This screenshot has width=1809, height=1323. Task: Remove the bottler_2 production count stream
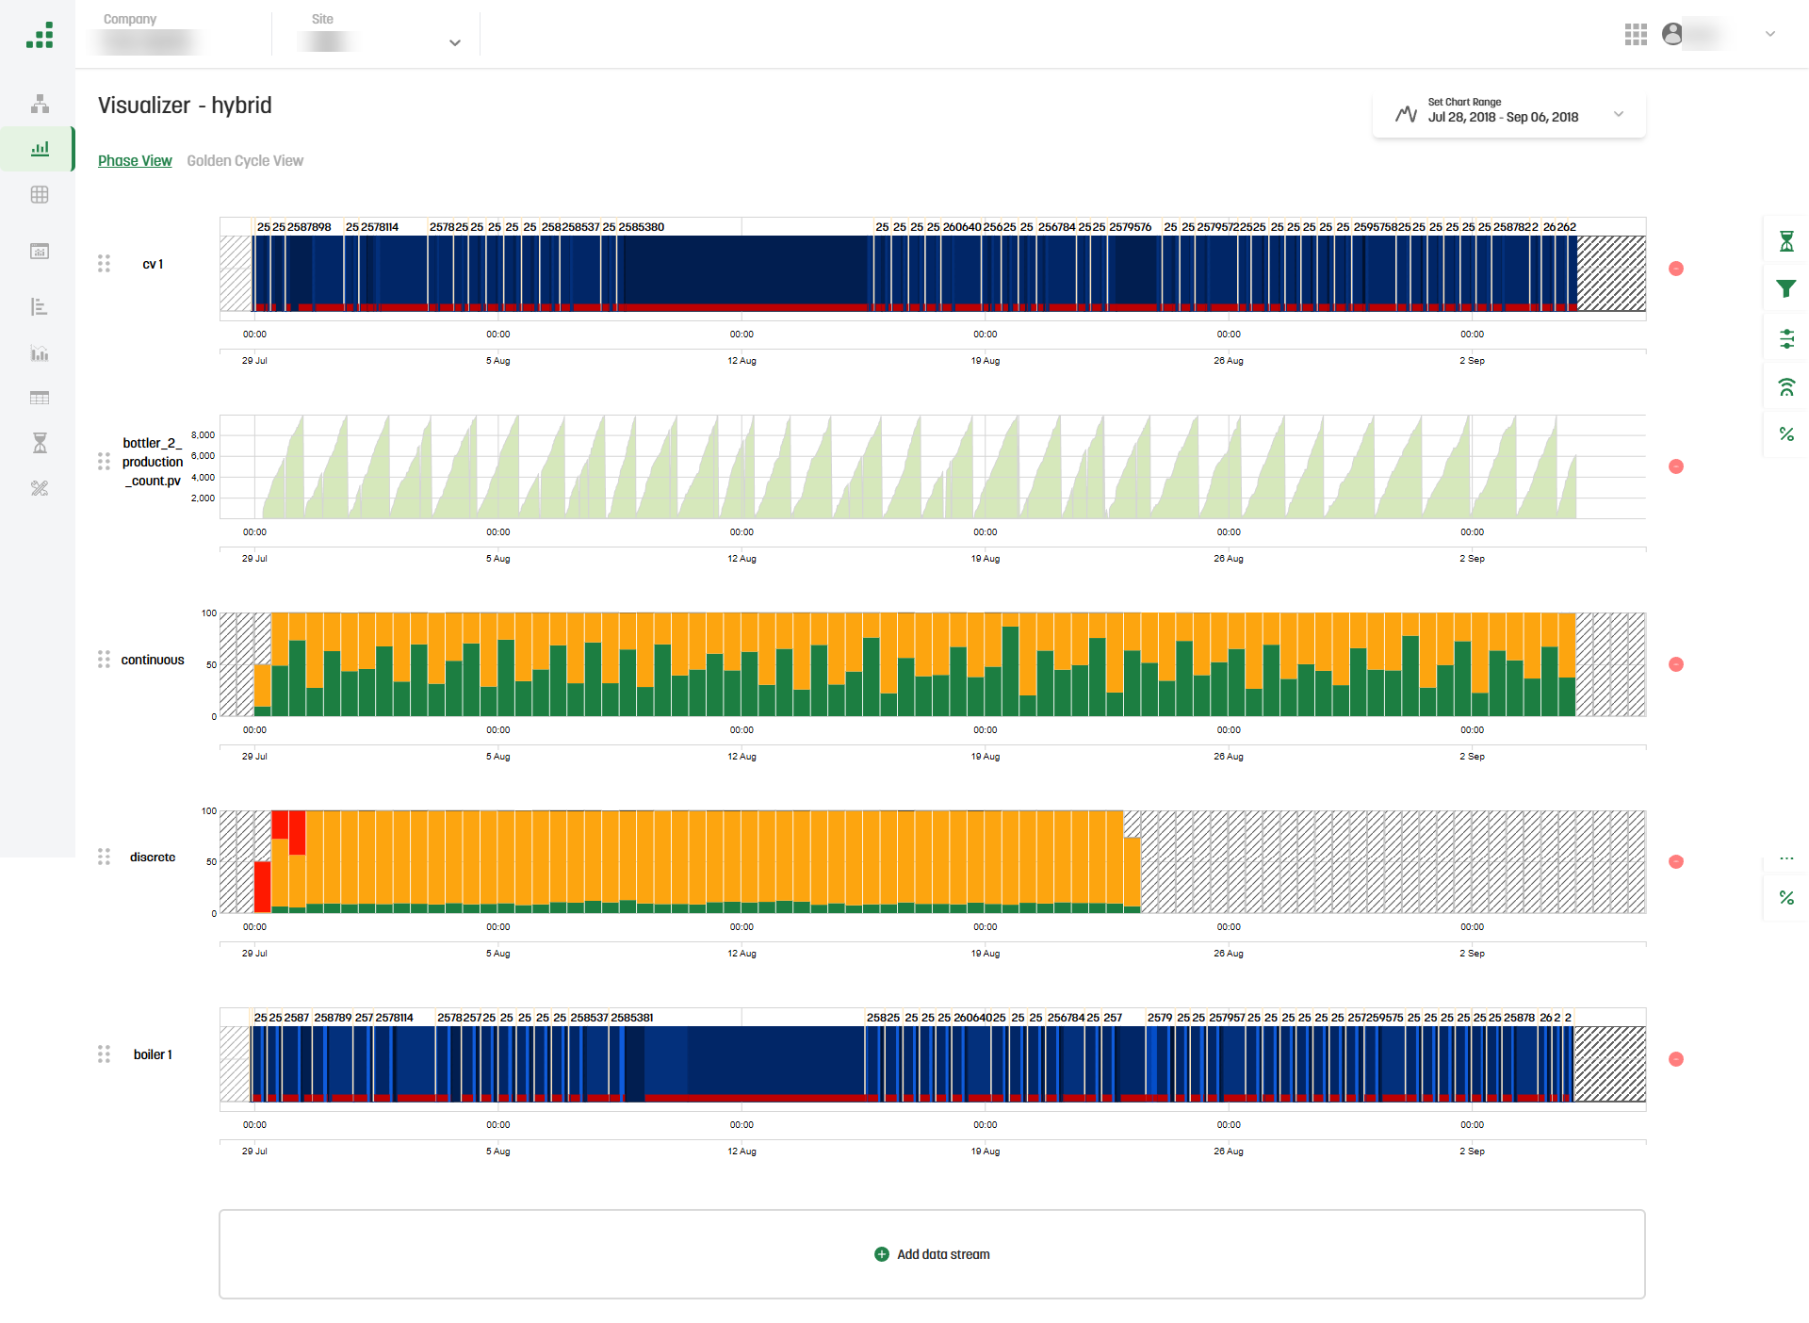pyautogui.click(x=1676, y=466)
